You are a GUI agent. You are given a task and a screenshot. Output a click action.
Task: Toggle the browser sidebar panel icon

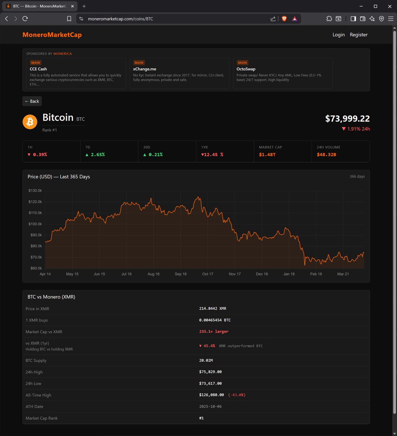pos(353,19)
